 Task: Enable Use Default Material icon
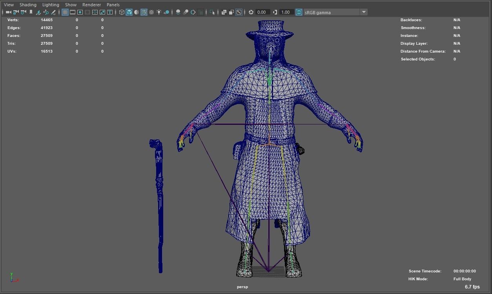[137, 12]
